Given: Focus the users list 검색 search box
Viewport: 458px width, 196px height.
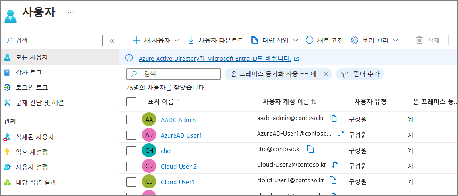Looking at the screenshot, I should (x=174, y=74).
